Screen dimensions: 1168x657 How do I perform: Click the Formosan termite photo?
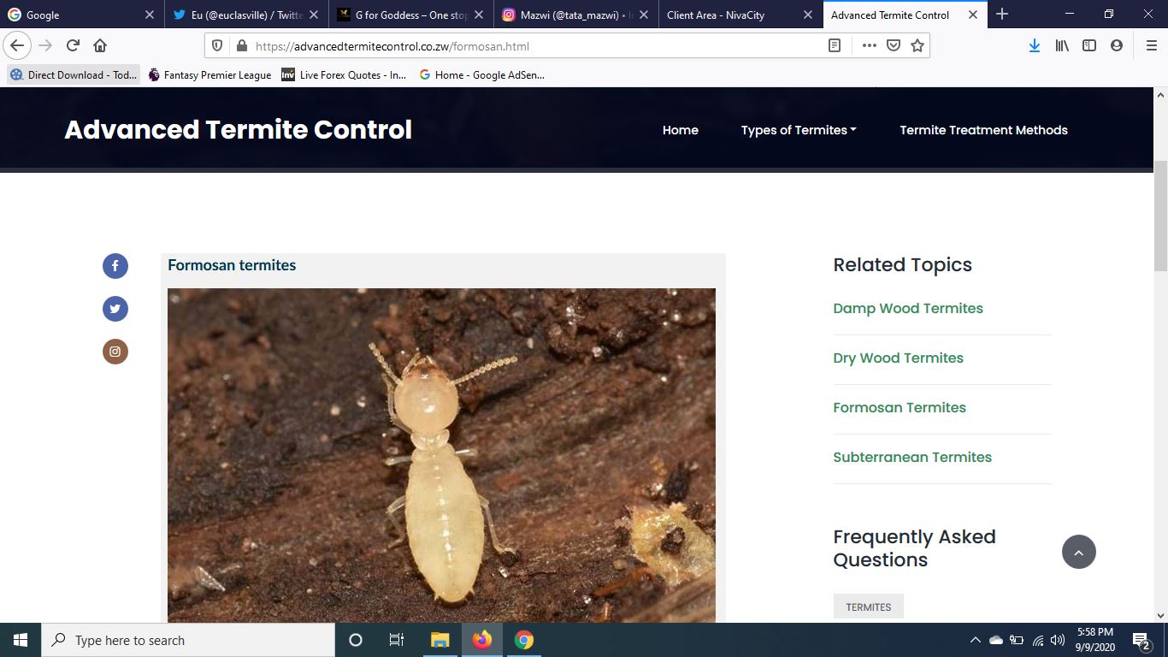[x=441, y=453]
